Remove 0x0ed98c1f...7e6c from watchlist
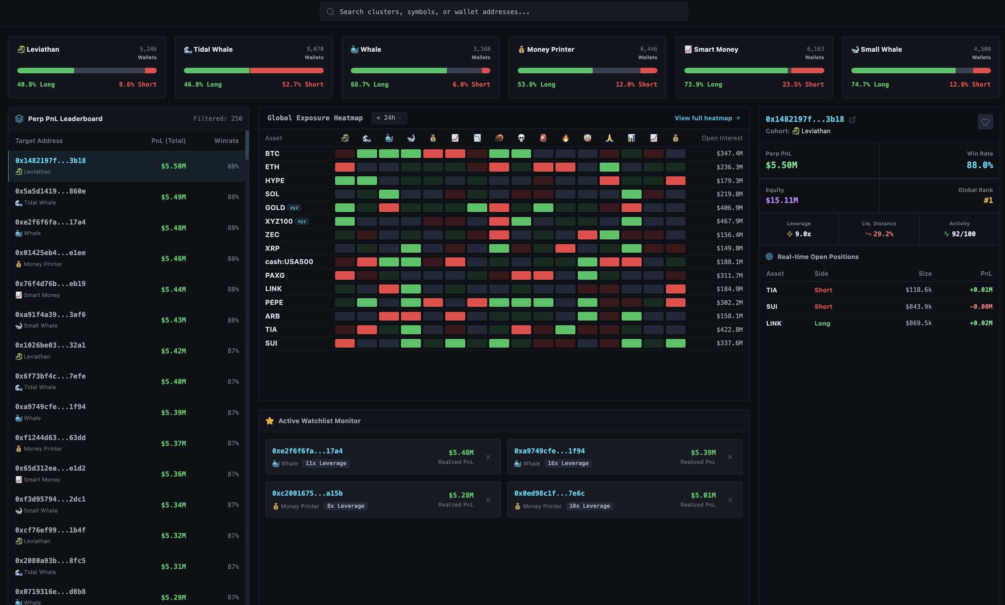The image size is (1005, 605). coord(730,500)
